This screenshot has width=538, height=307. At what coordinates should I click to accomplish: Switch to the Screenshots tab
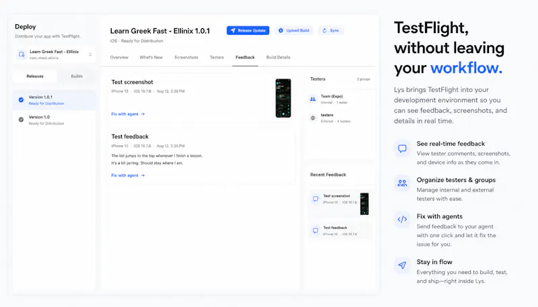coord(186,57)
